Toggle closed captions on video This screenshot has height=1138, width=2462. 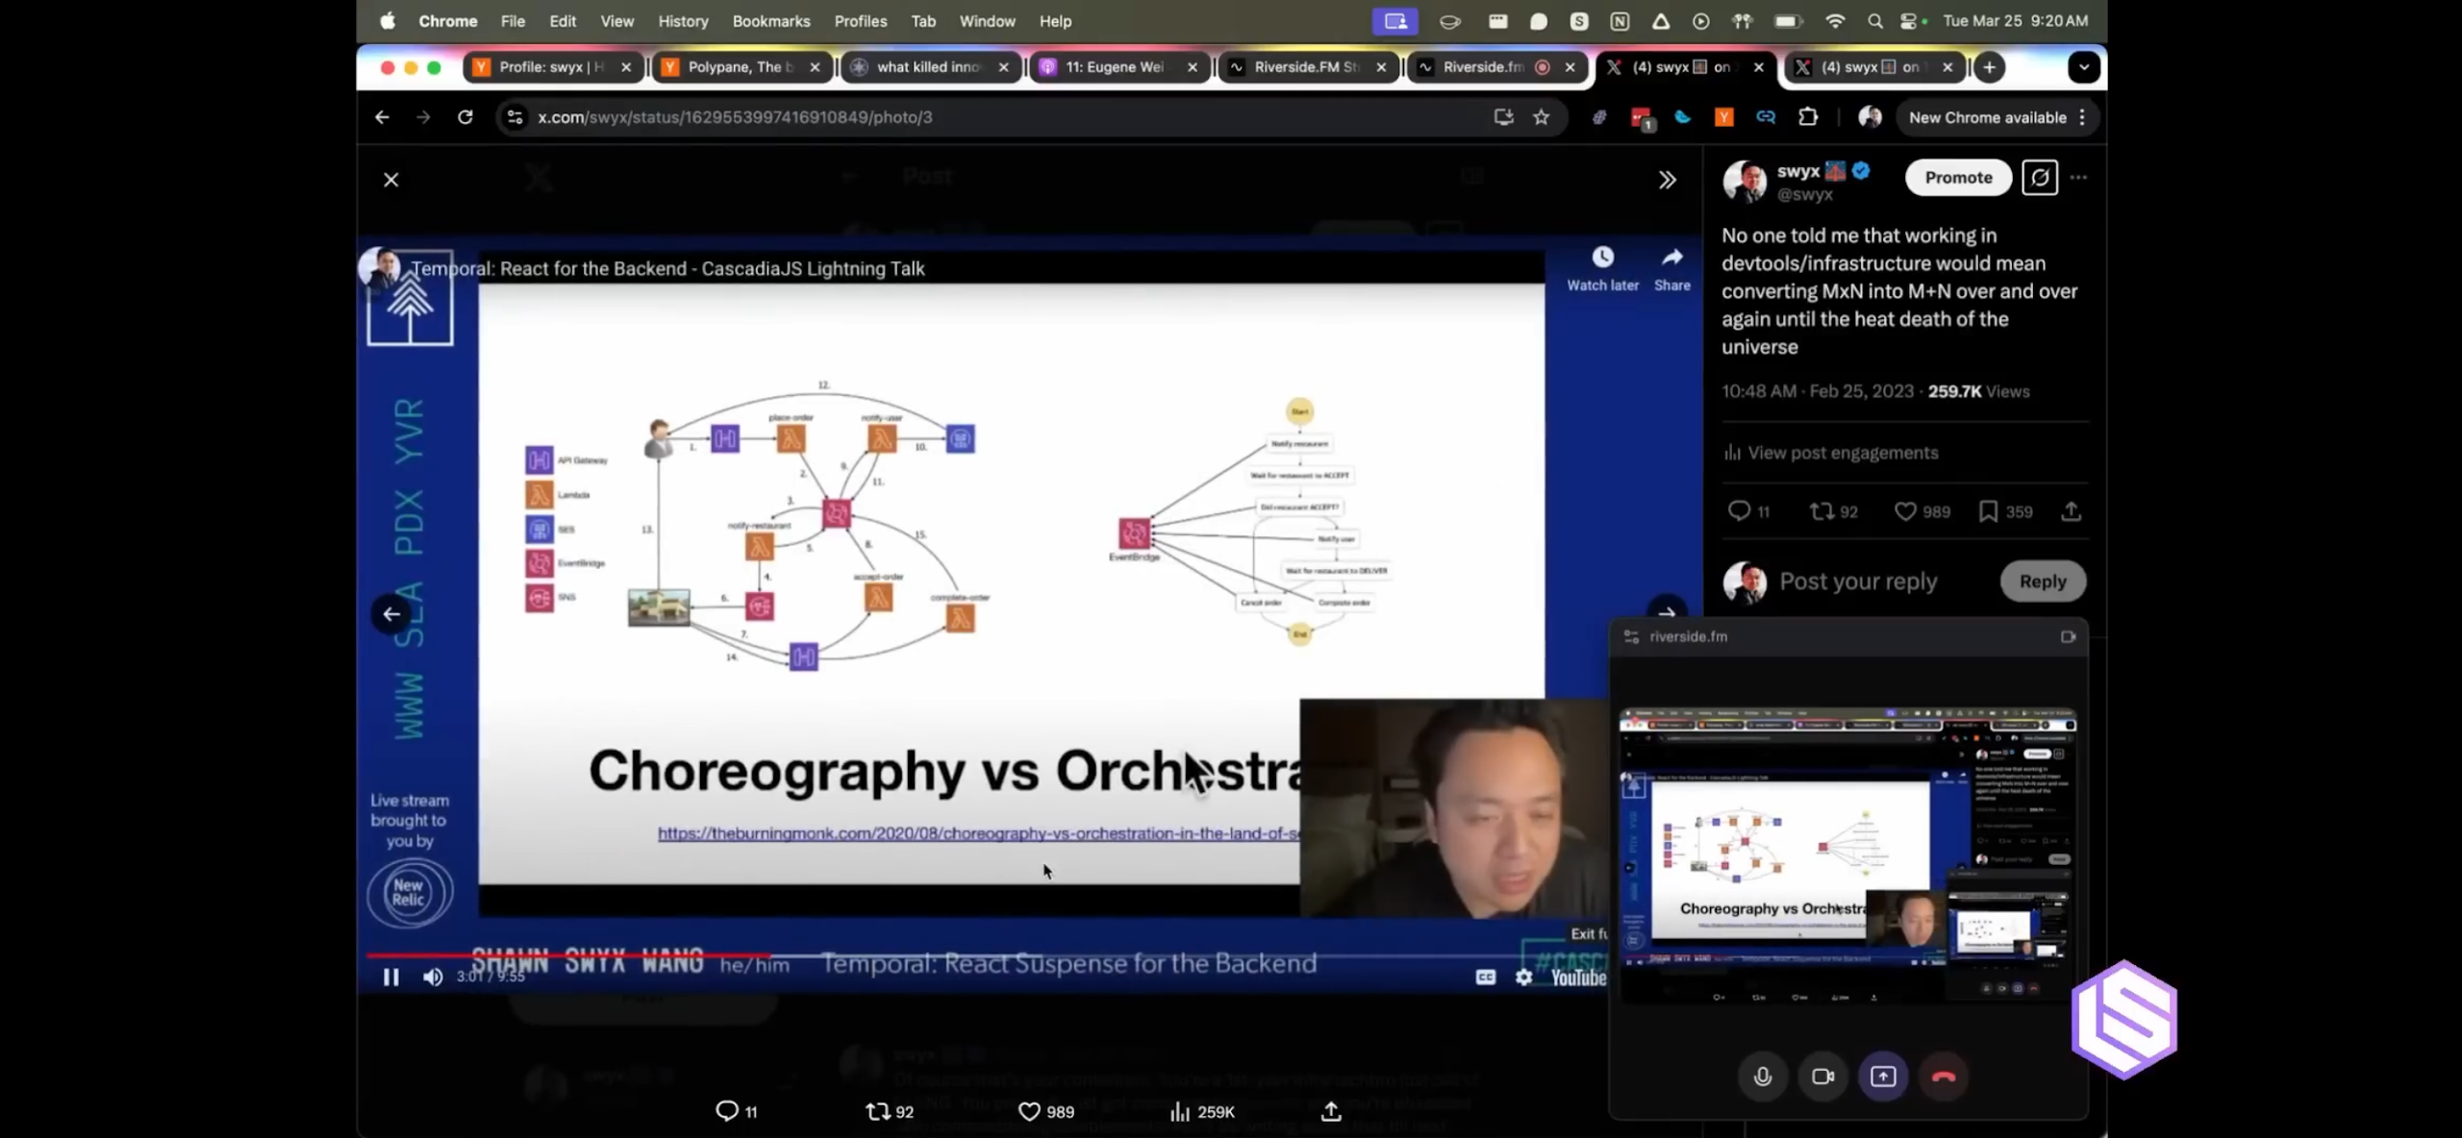point(1485,977)
